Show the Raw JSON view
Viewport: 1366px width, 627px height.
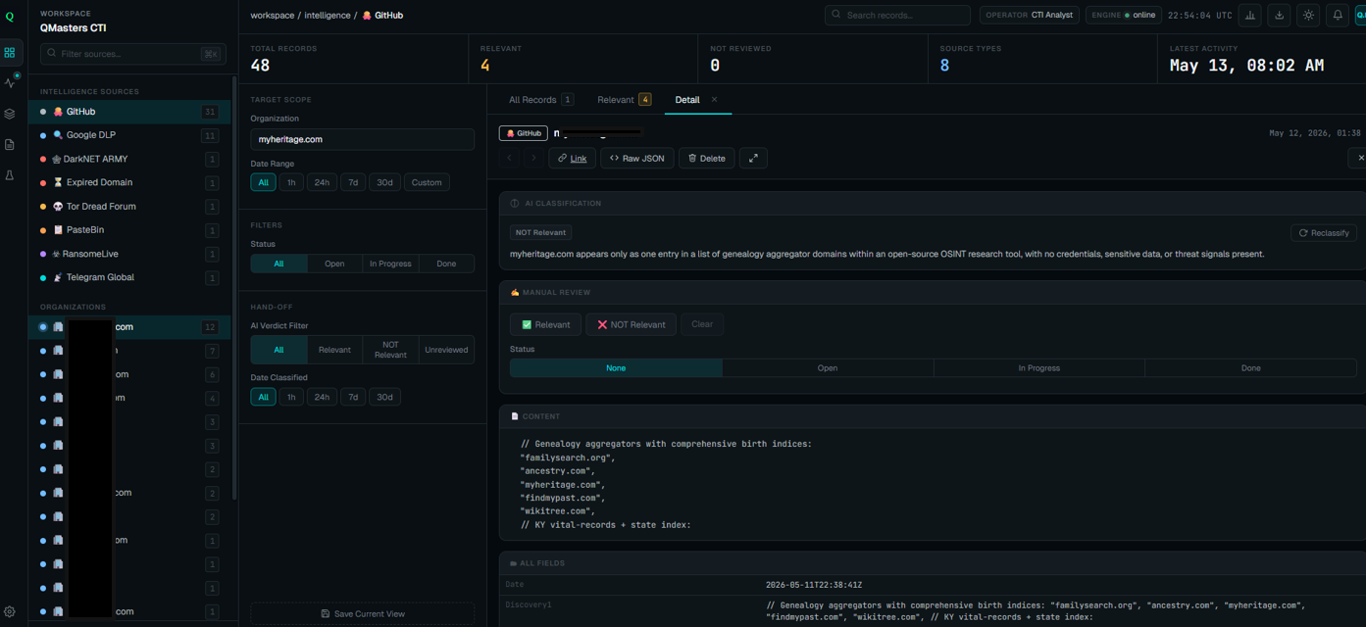[637, 158]
